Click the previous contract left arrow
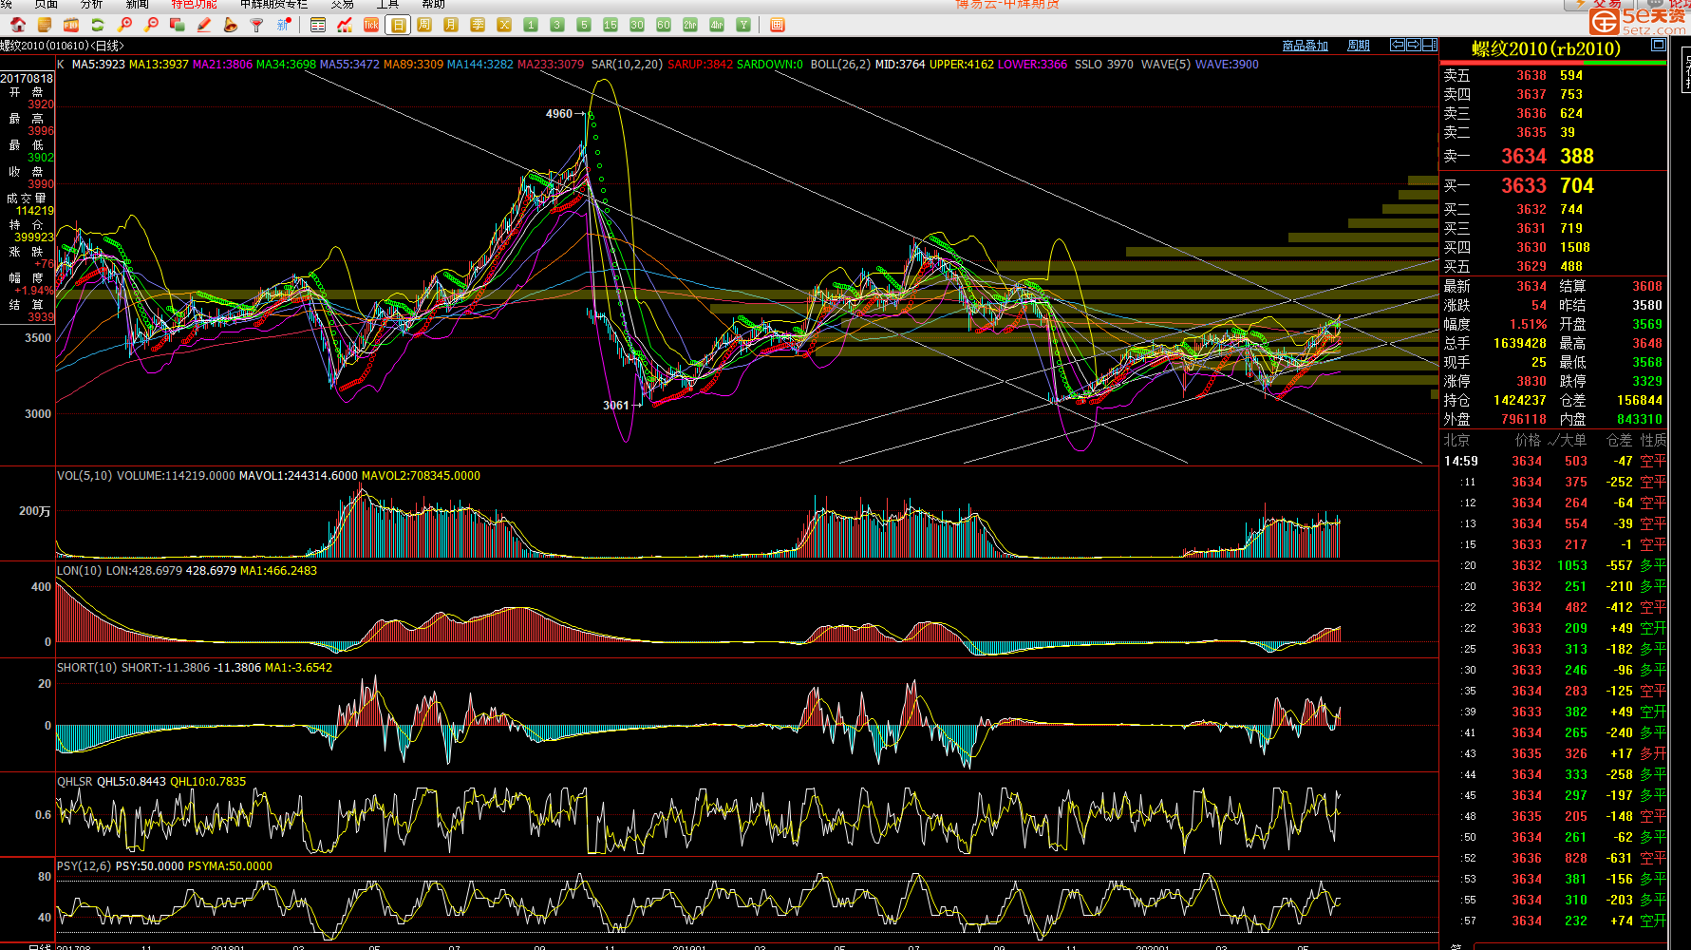This screenshot has width=1691, height=950. click(x=1398, y=45)
